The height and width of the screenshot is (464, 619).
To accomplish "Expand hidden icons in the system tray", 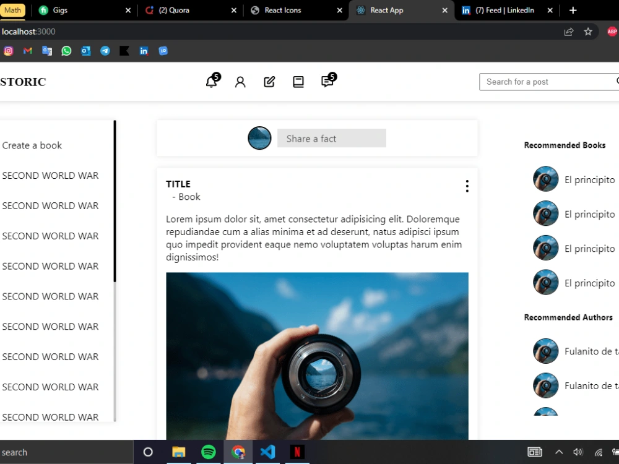I will (x=558, y=452).
